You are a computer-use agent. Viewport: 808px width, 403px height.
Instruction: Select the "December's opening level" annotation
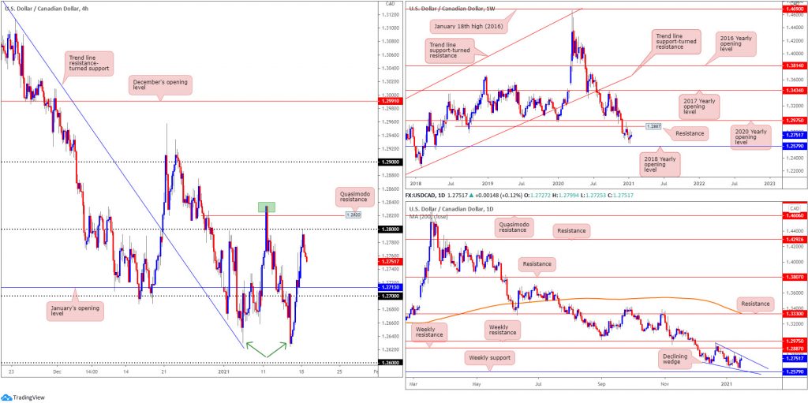click(161, 85)
